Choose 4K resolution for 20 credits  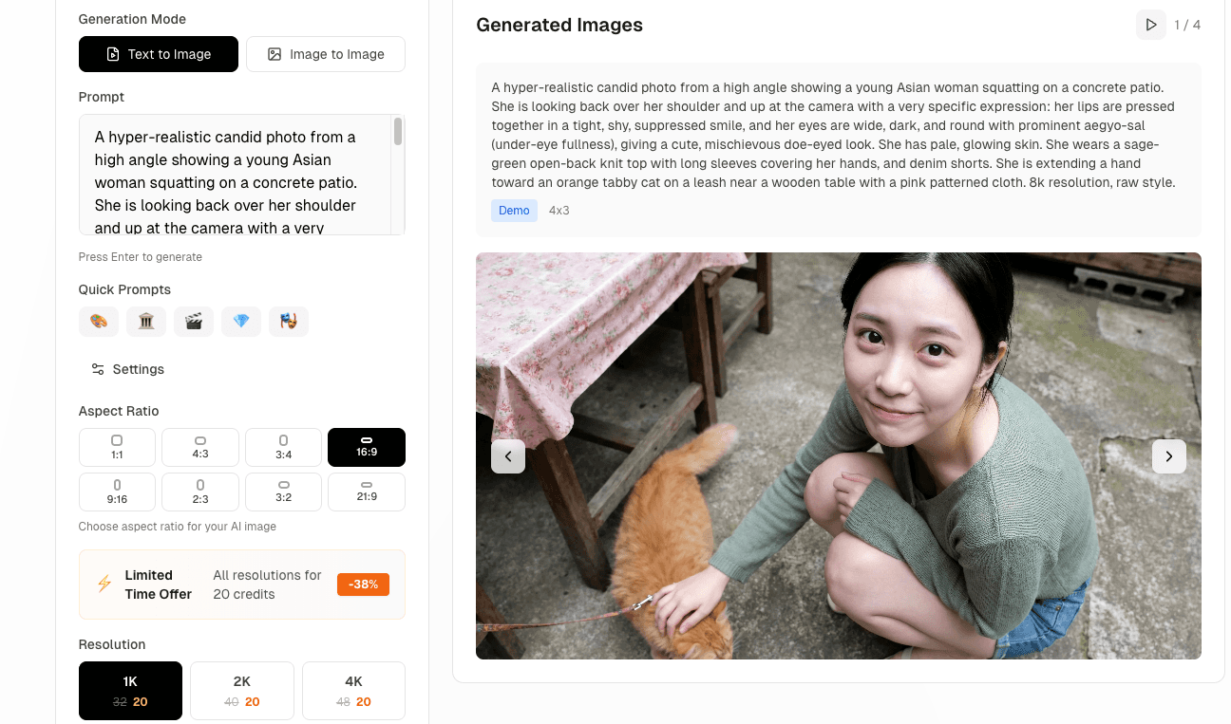point(353,690)
